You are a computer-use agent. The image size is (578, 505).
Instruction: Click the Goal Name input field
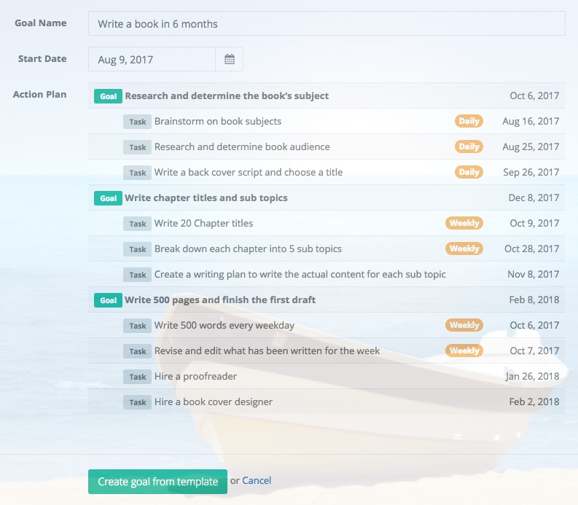[x=326, y=24]
